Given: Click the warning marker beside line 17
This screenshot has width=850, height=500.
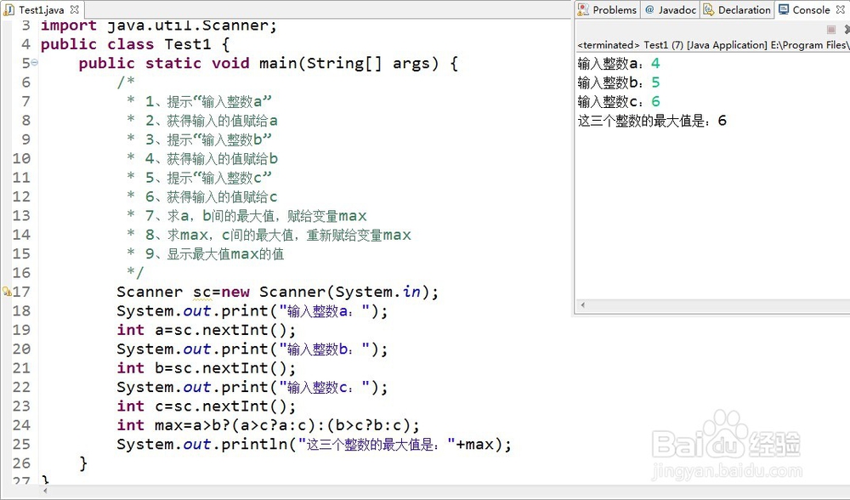Looking at the screenshot, I should [7, 292].
